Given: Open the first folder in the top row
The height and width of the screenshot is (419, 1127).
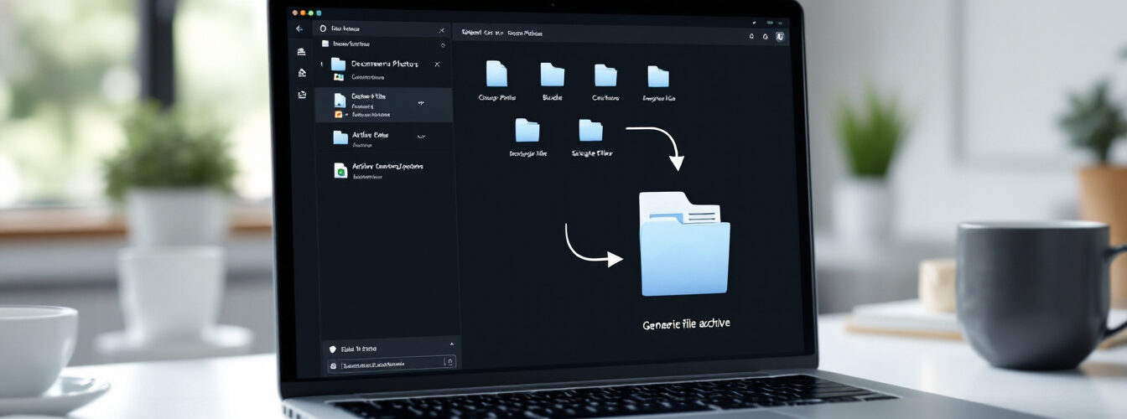Looking at the screenshot, I should tap(497, 75).
